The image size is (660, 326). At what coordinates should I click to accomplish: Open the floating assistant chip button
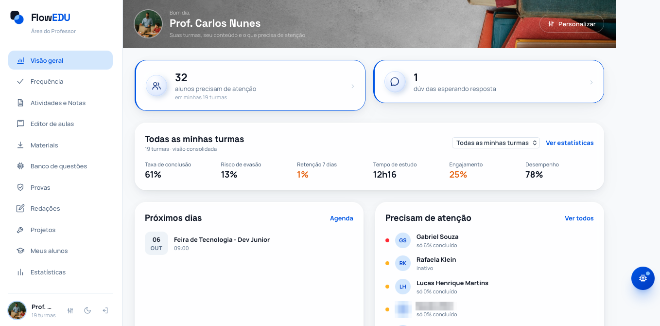point(643,278)
